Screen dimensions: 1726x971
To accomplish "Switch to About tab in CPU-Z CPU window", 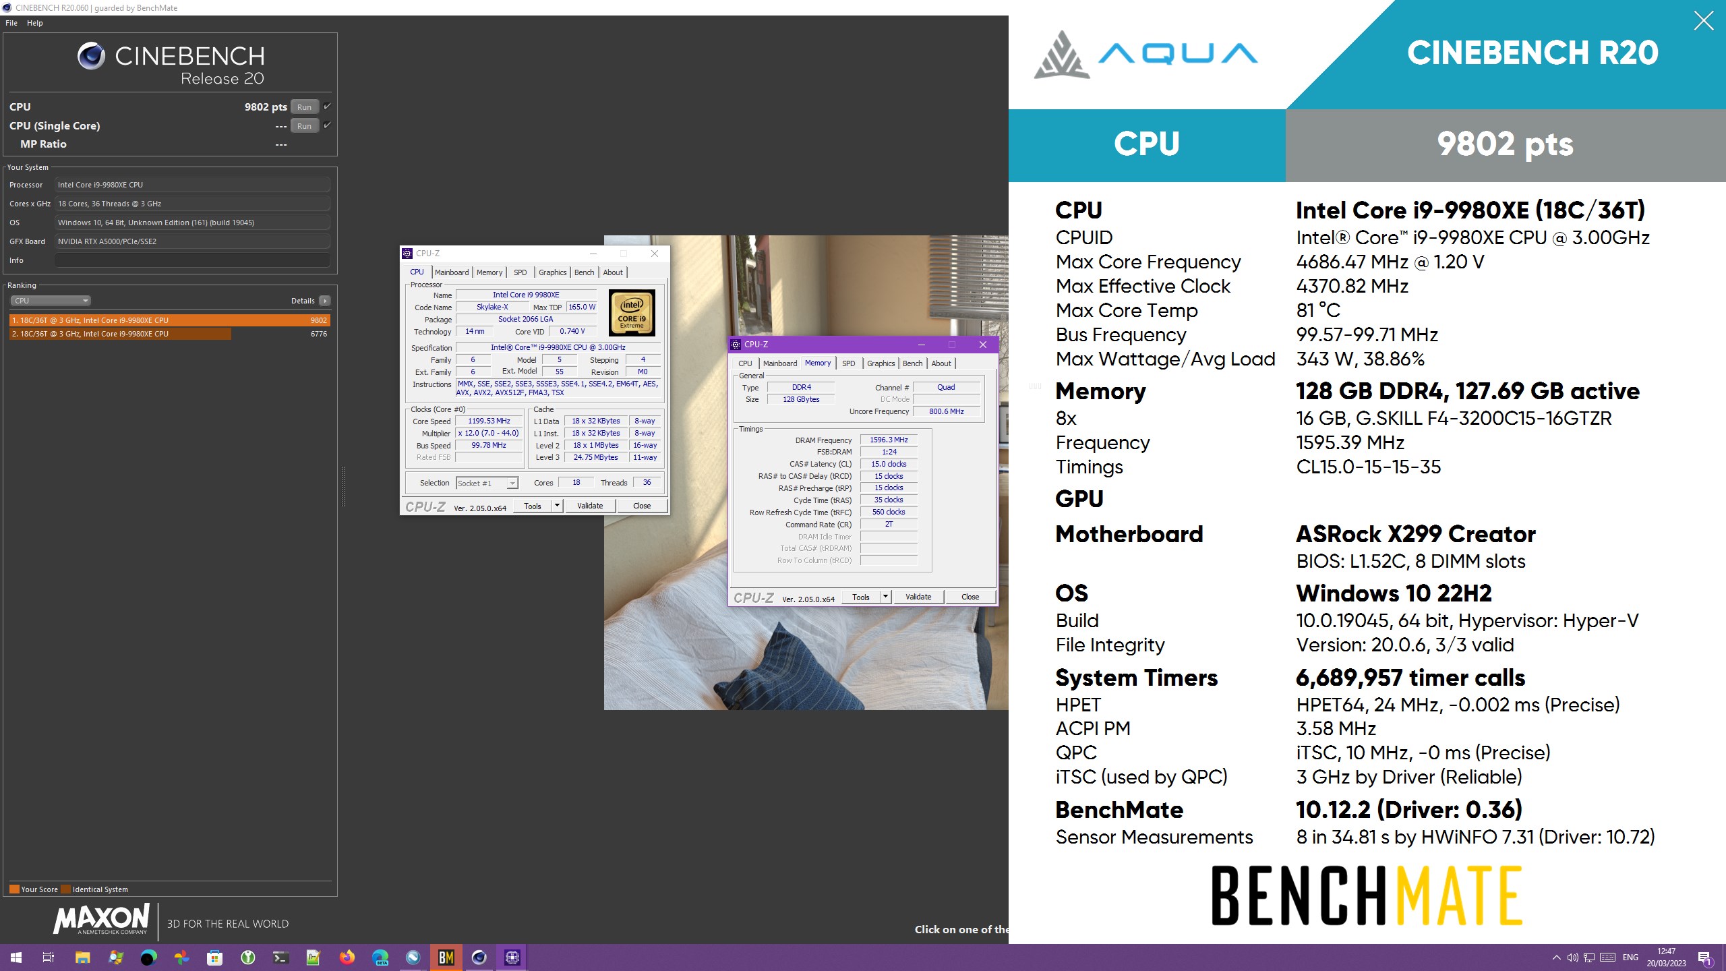I will pos(613,272).
